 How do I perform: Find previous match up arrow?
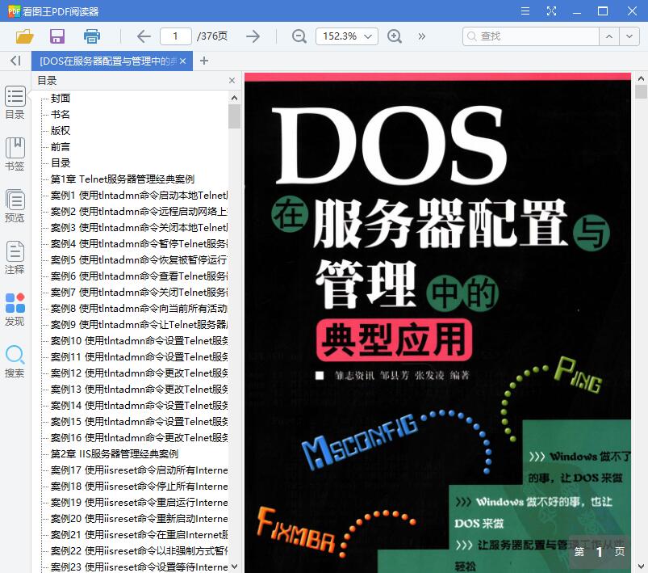click(609, 36)
